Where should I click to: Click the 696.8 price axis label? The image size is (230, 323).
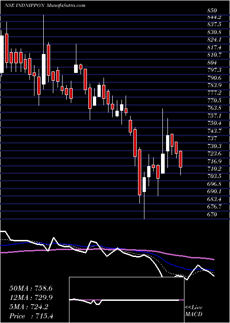tap(214, 184)
